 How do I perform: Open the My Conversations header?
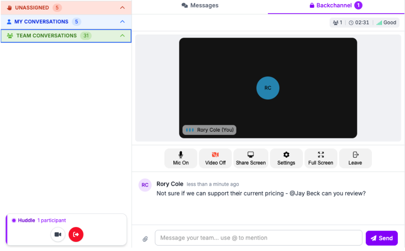tap(66, 21)
